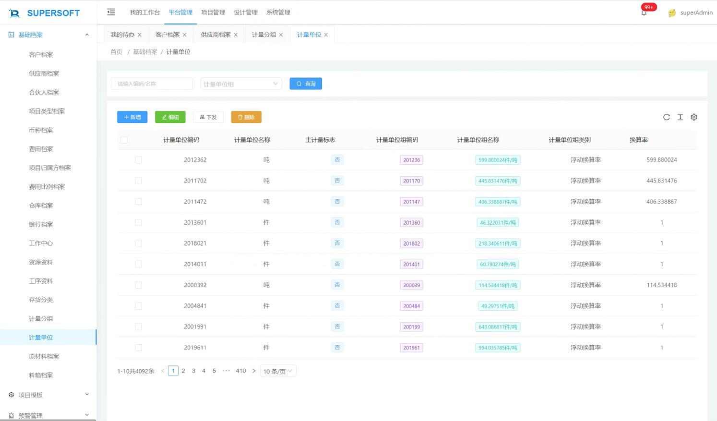Close the 计量单位 tab
Image resolution: width=717 pixels, height=421 pixels.
tap(326, 35)
